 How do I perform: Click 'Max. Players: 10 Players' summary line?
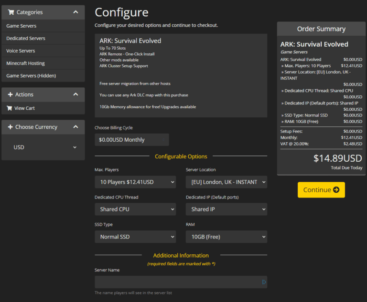[321, 66]
